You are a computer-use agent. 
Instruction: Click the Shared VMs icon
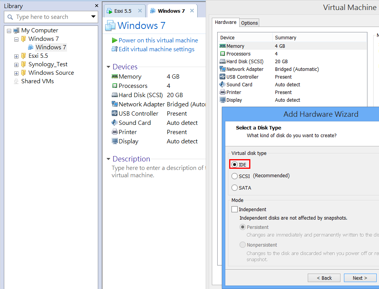coord(16,81)
